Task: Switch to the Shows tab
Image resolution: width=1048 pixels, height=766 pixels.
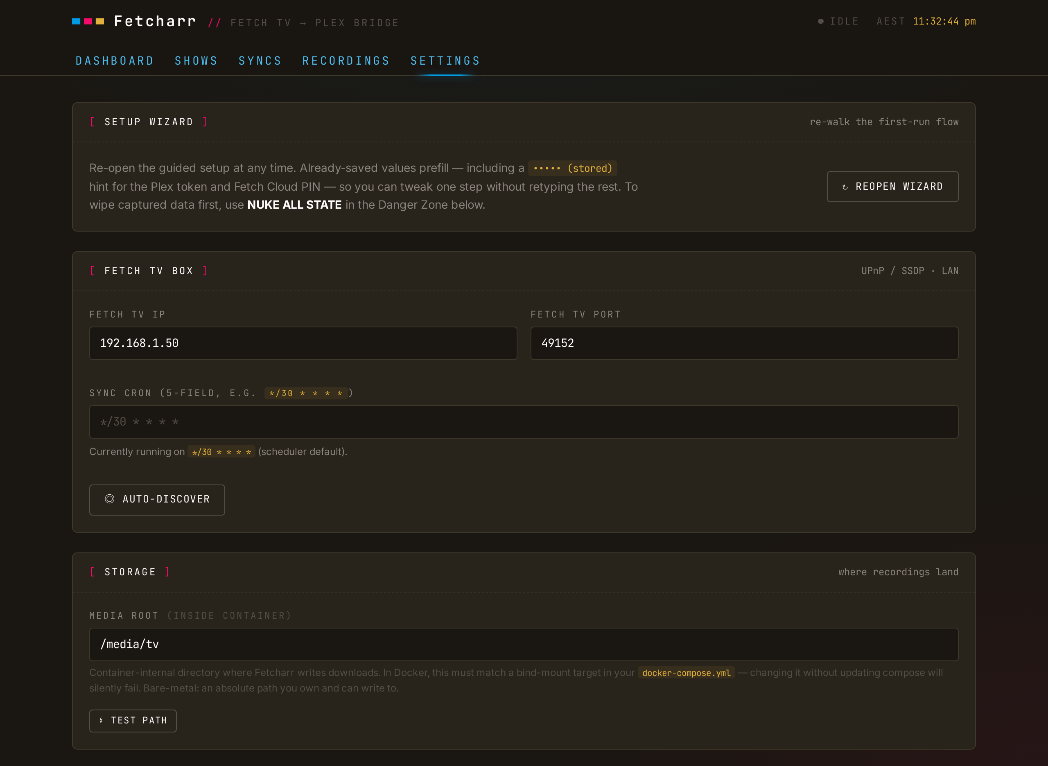Action: (x=196, y=61)
